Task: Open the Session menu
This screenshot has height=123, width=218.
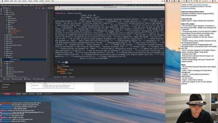Action: coord(25,1)
